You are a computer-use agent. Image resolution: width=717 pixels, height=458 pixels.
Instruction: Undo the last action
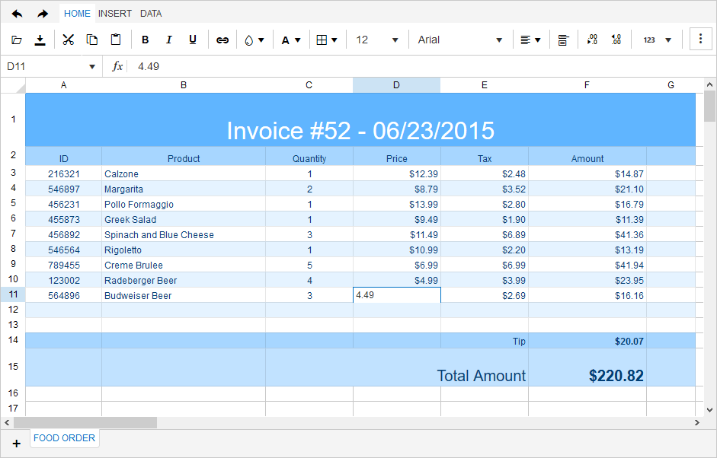tap(17, 13)
